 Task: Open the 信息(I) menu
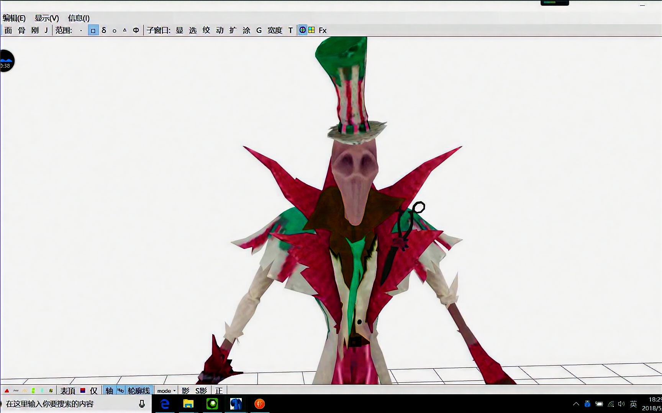[x=79, y=18]
